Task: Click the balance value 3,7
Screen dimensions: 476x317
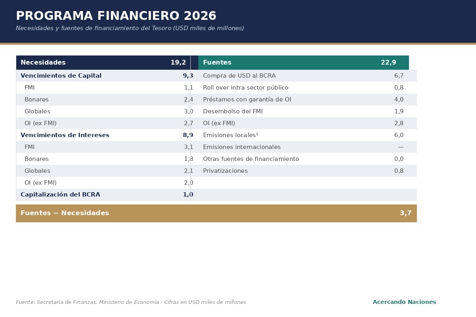Action: click(405, 213)
